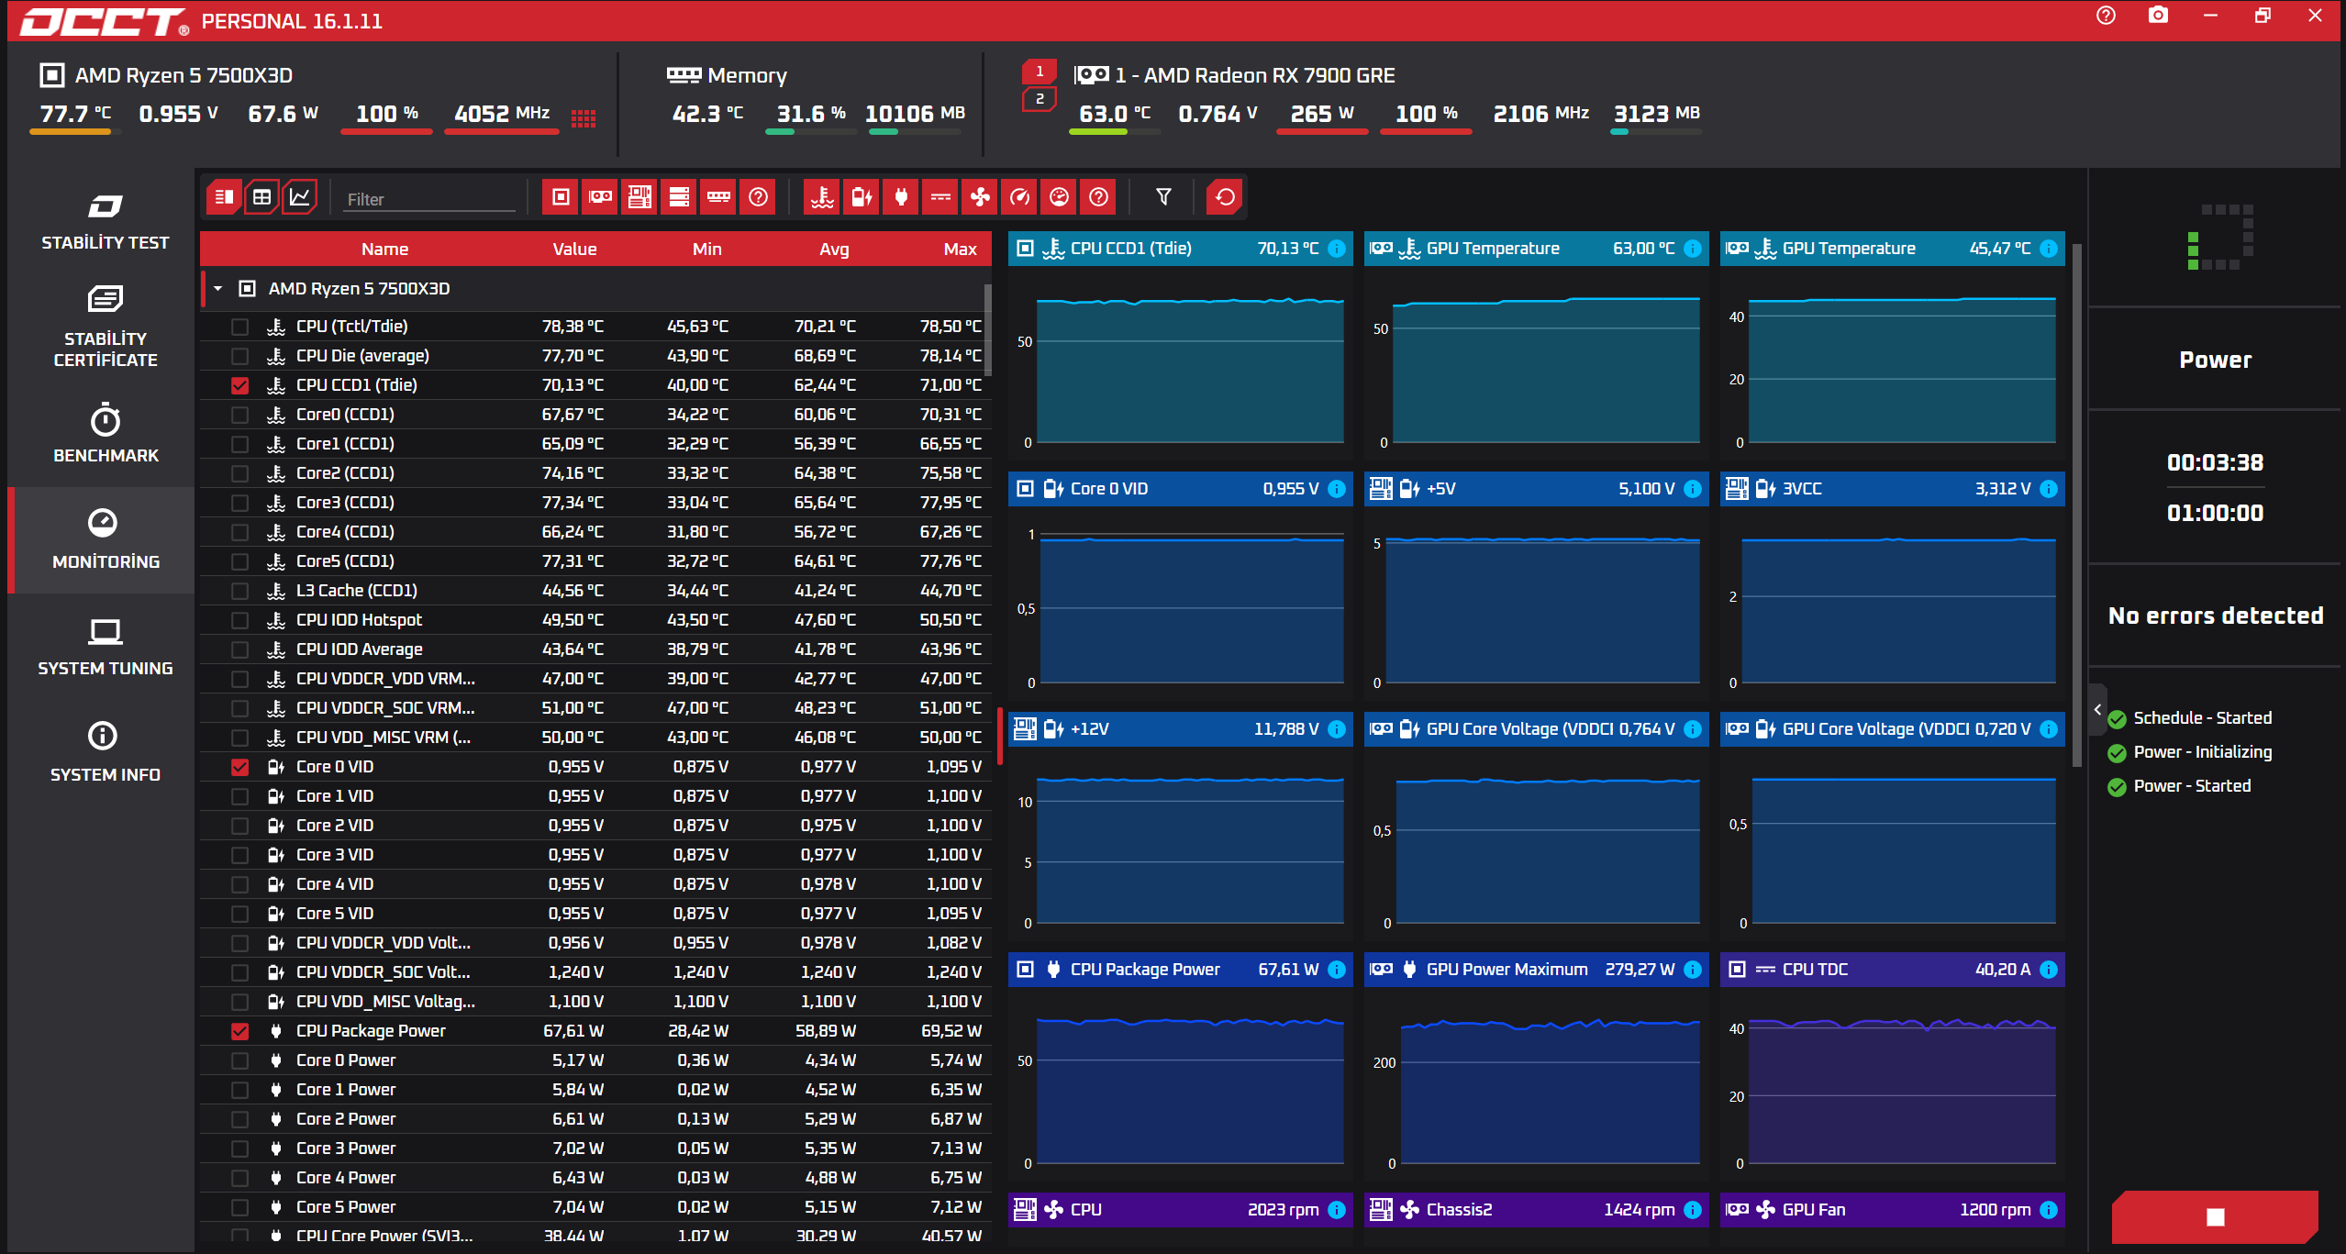Click the Core 5 Power row name

click(x=346, y=1207)
